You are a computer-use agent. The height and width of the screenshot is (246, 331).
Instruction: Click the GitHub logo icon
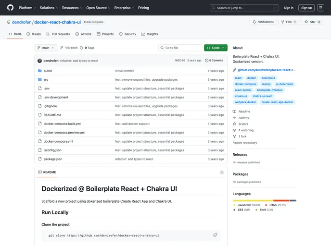tap(10, 8)
